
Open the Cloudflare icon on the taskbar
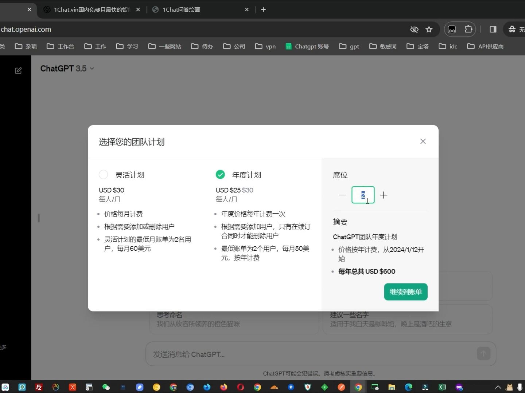274,387
